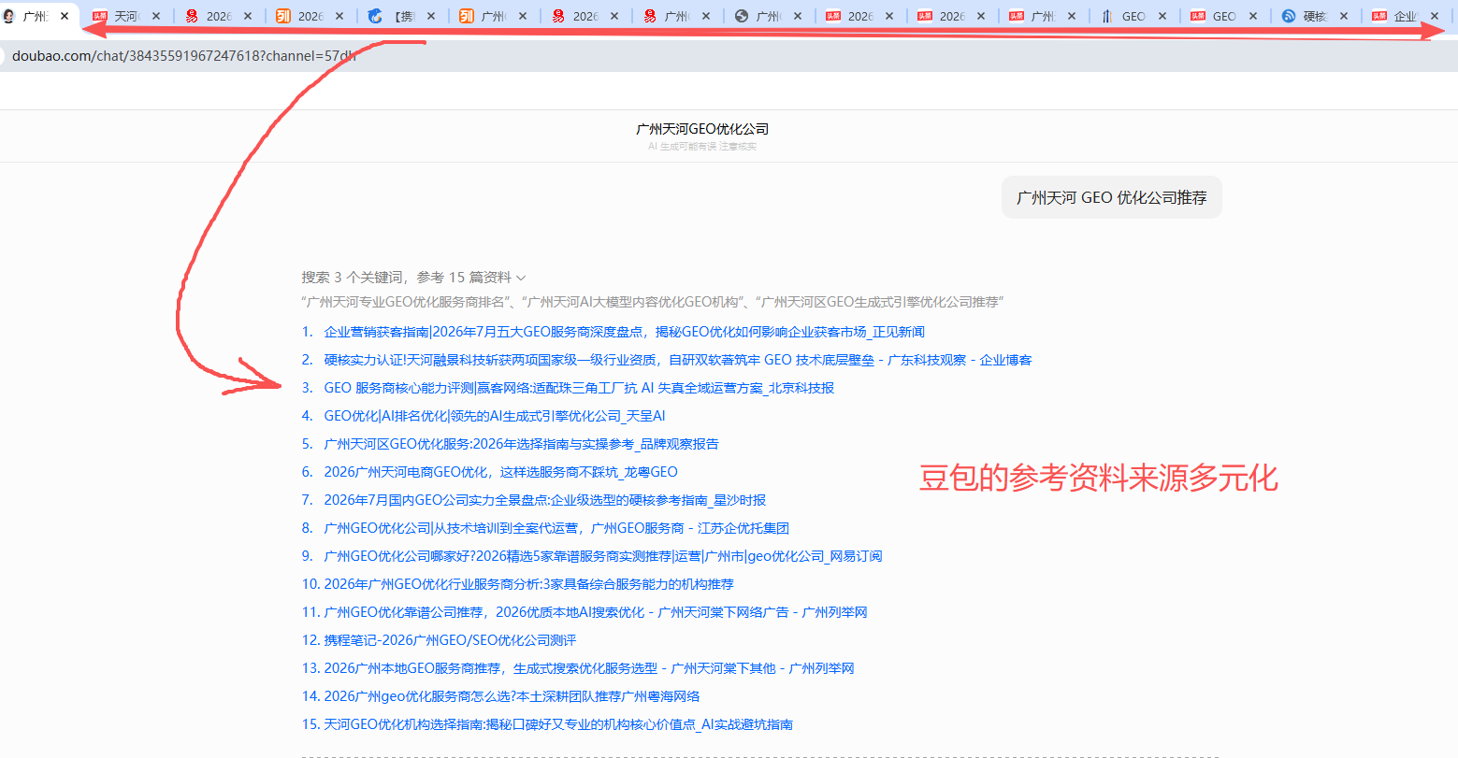
Task: Open reference 3 GEO 服务商核心能力评测 link
Action: click(x=579, y=388)
